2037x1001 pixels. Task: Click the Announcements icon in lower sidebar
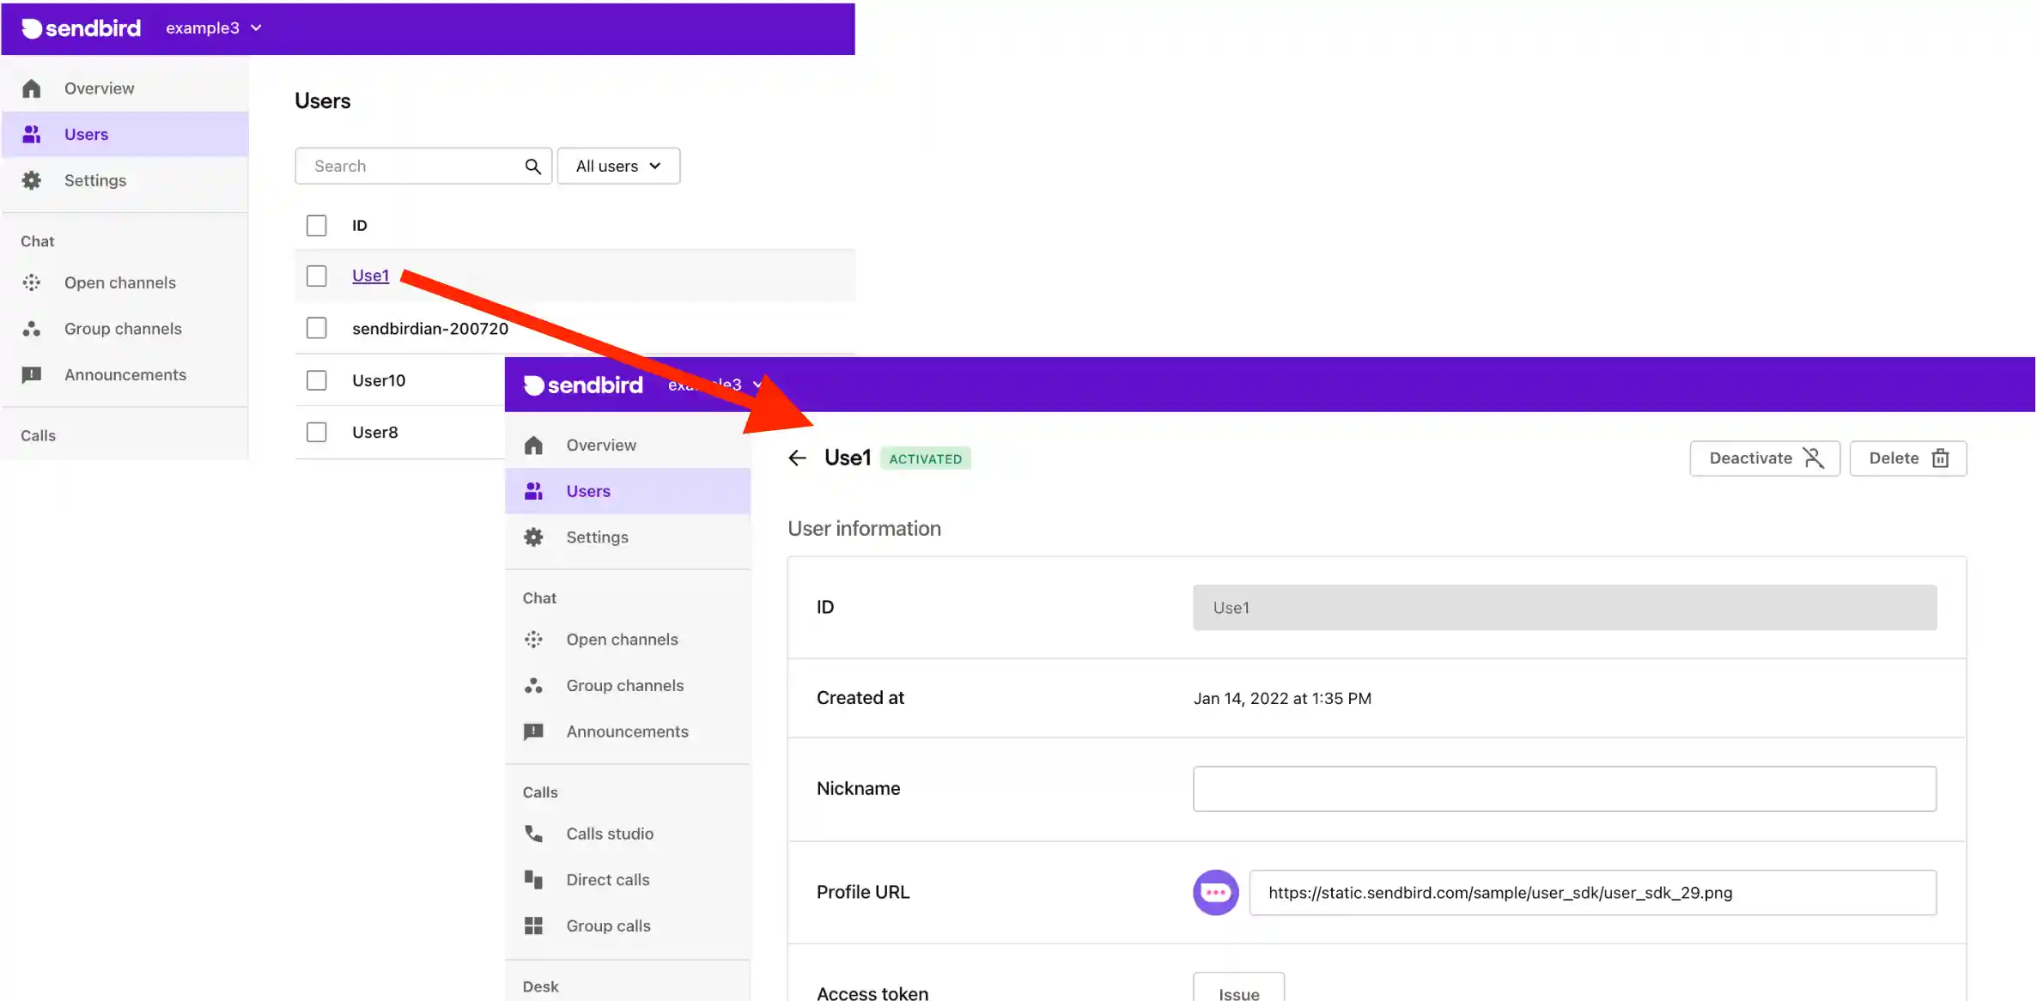click(x=533, y=731)
